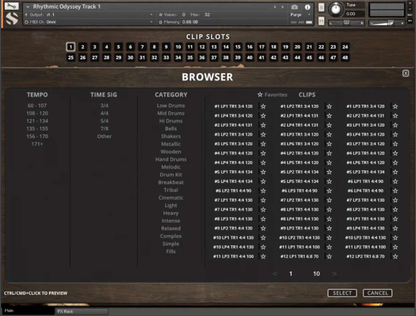Go to next instrument using right arrow
Image resolution: width=416 pixels, height=316 pixels.
coord(283,7)
